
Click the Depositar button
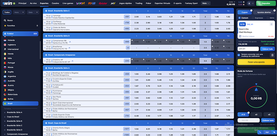tap(266, 3)
